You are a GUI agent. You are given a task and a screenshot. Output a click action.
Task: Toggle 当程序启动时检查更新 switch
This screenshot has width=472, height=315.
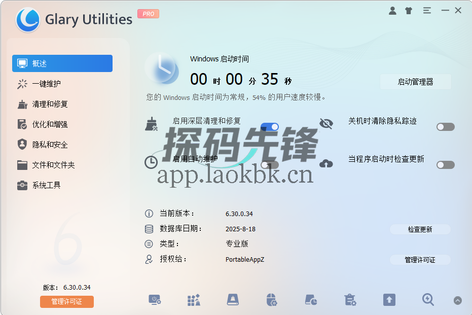(446, 165)
